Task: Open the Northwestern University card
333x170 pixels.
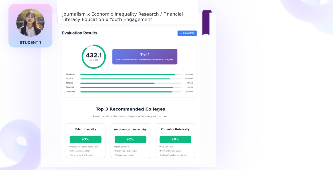Action: 130,141
